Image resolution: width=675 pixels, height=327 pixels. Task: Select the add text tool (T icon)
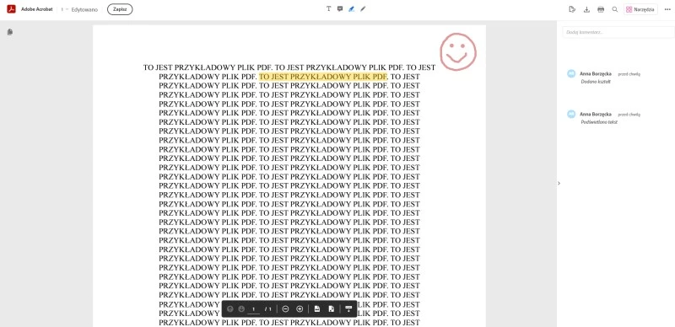tap(328, 8)
